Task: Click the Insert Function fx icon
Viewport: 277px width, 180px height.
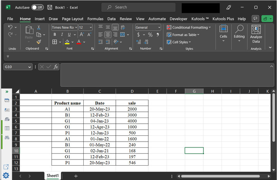Action: click(56, 67)
